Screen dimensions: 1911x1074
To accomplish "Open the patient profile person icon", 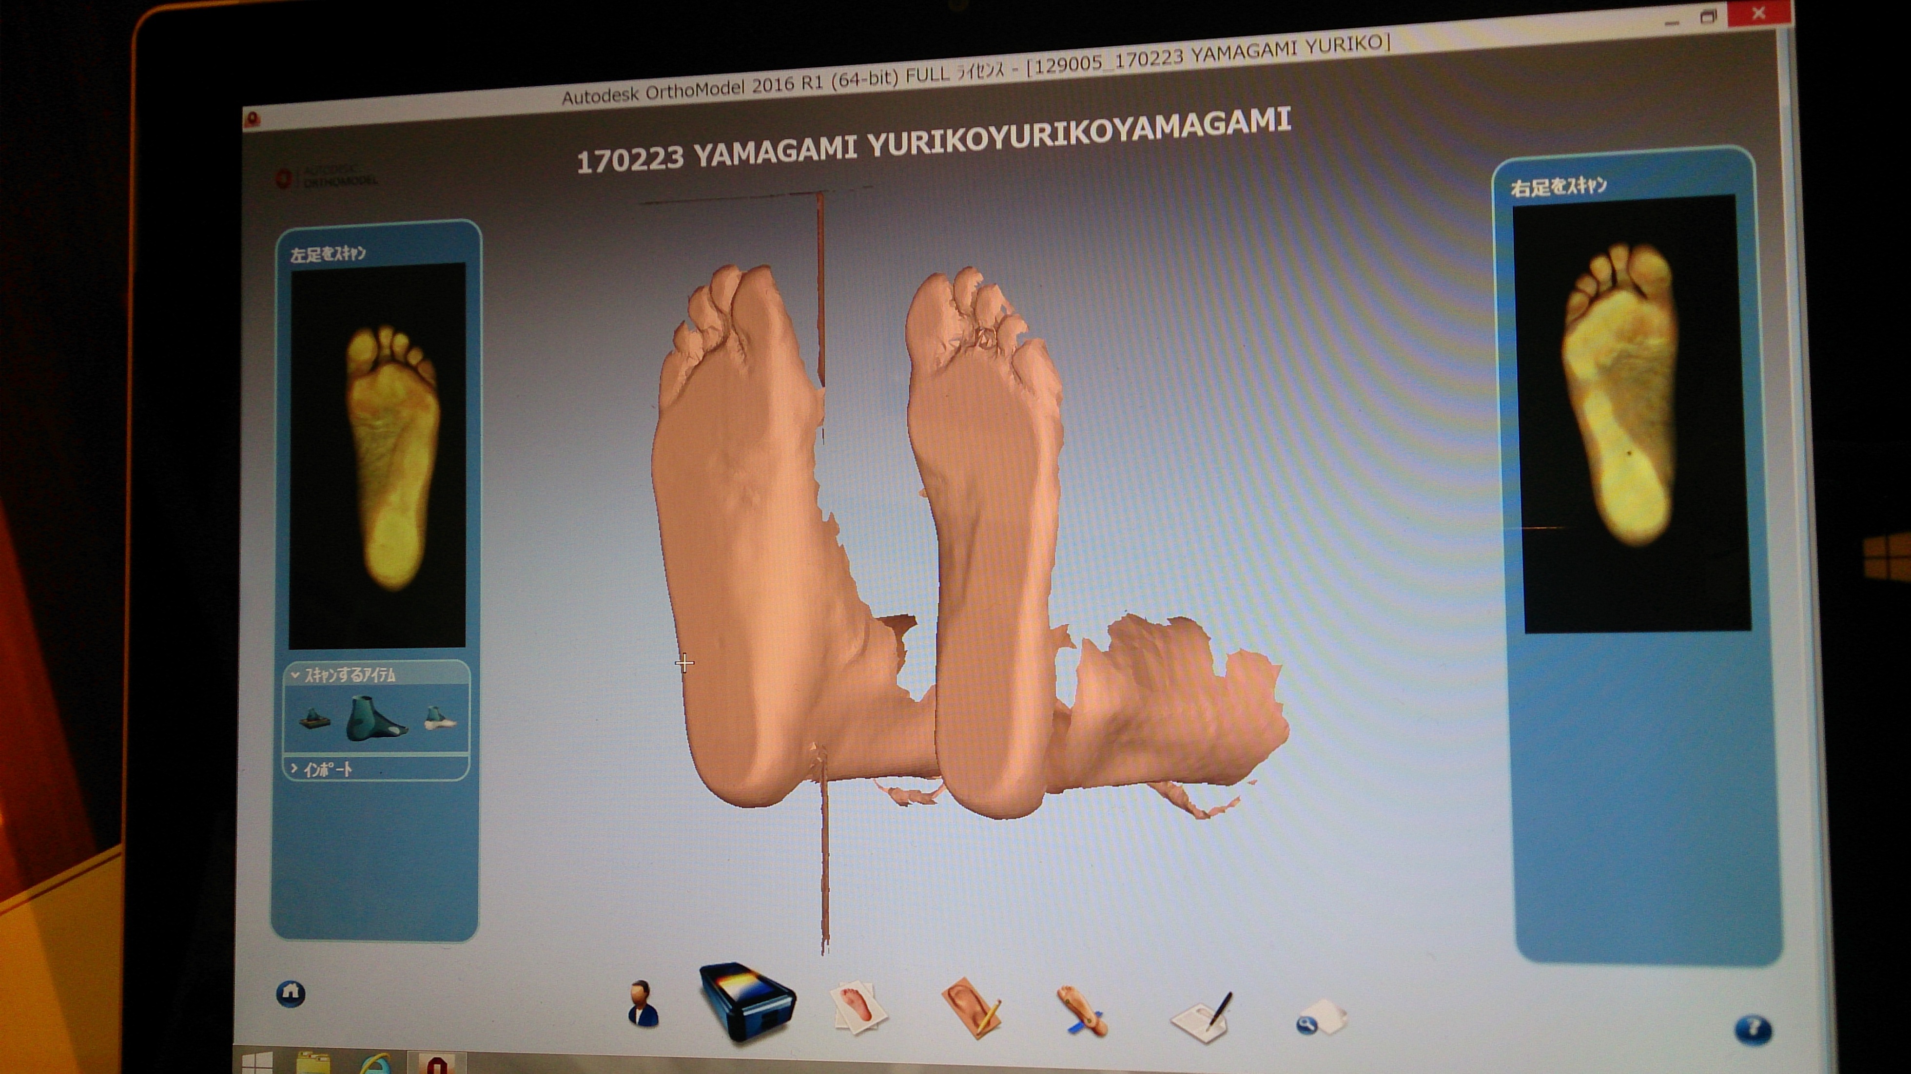I will (x=643, y=1003).
